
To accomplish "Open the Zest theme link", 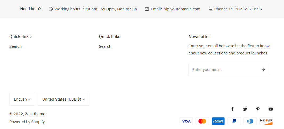I will (35, 114).
